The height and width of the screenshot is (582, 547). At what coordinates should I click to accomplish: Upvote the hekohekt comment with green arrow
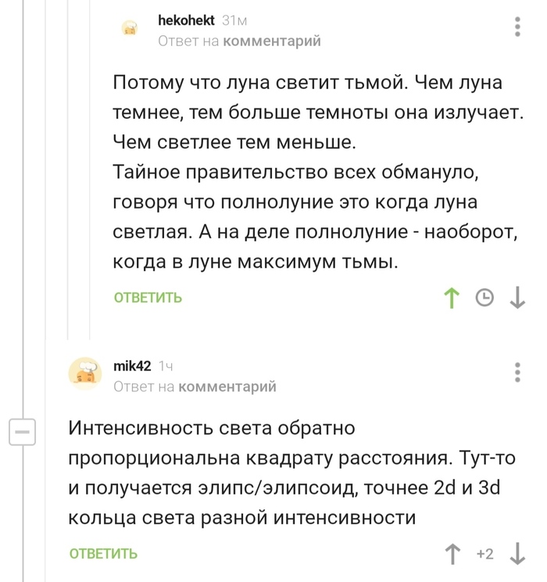pyautogui.click(x=451, y=298)
